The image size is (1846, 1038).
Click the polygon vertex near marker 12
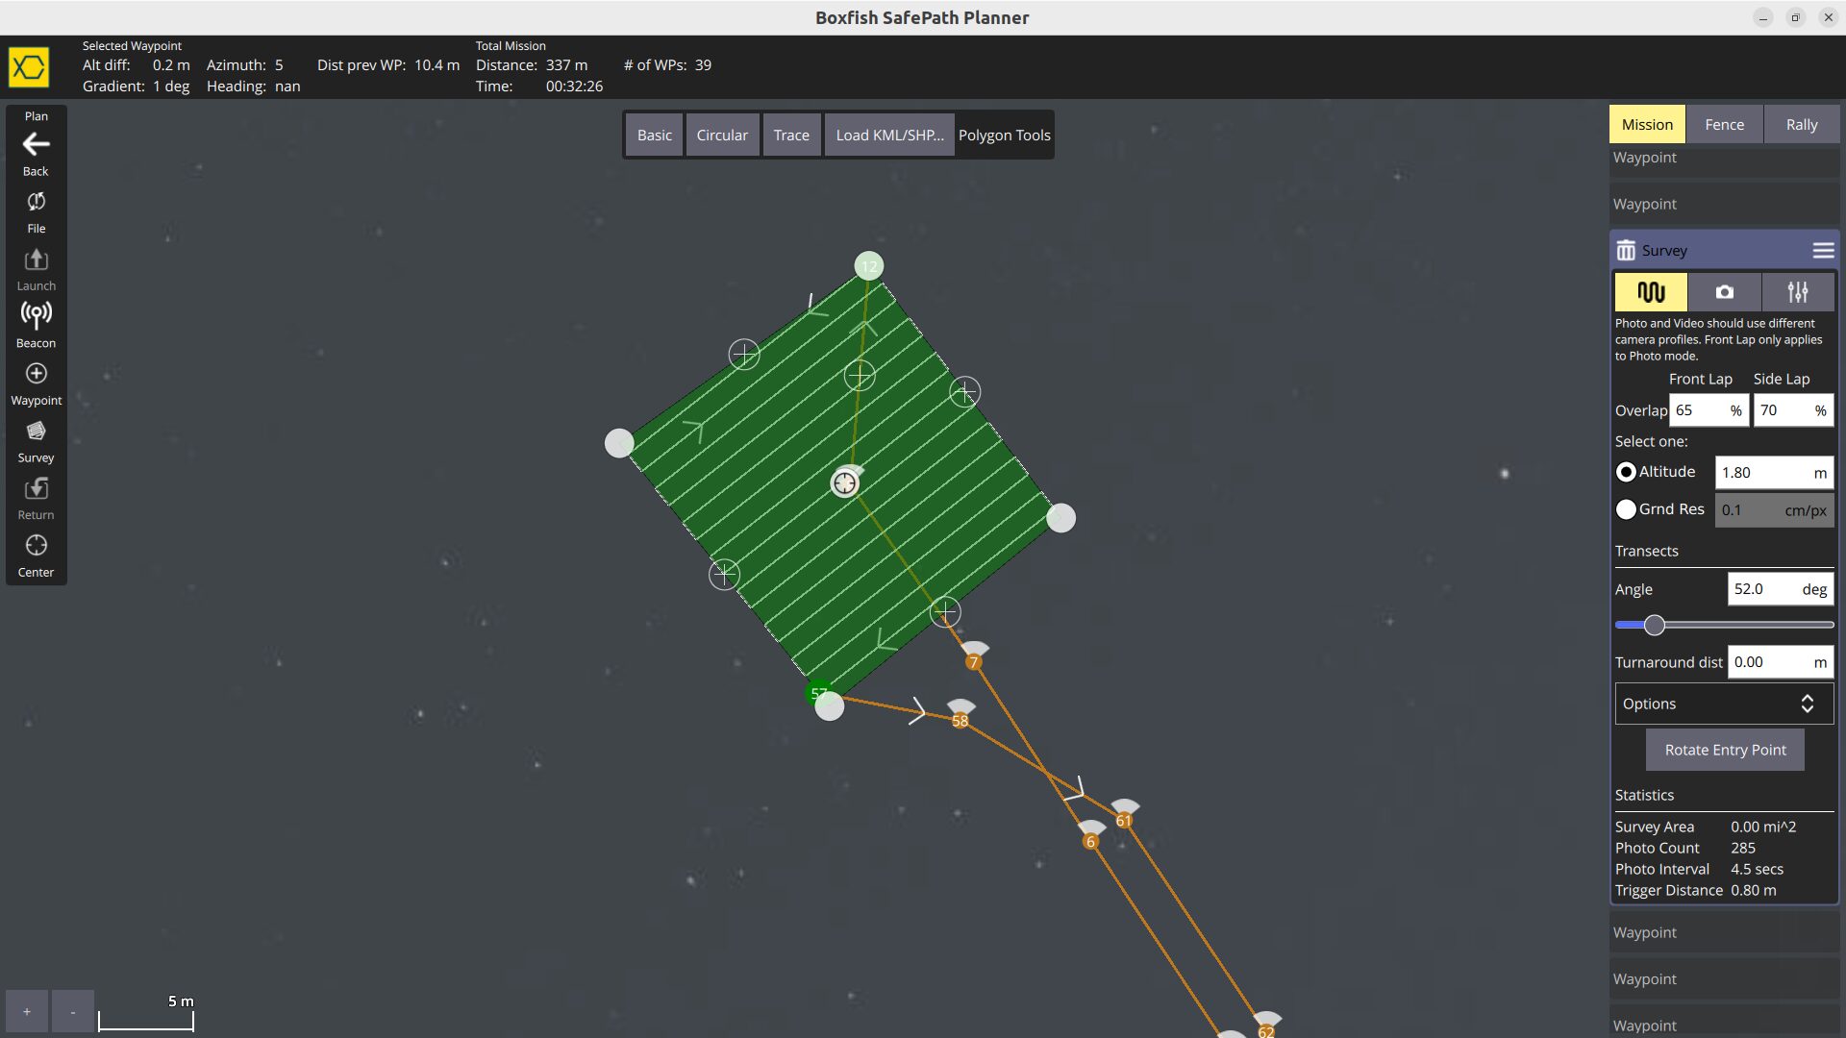coord(869,266)
